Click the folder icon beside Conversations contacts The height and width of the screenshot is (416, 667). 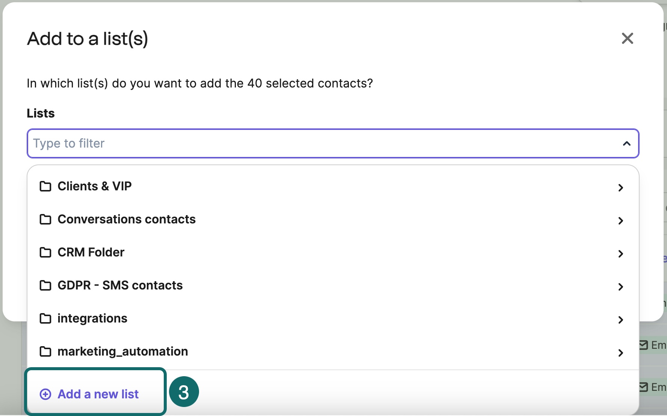[46, 220]
